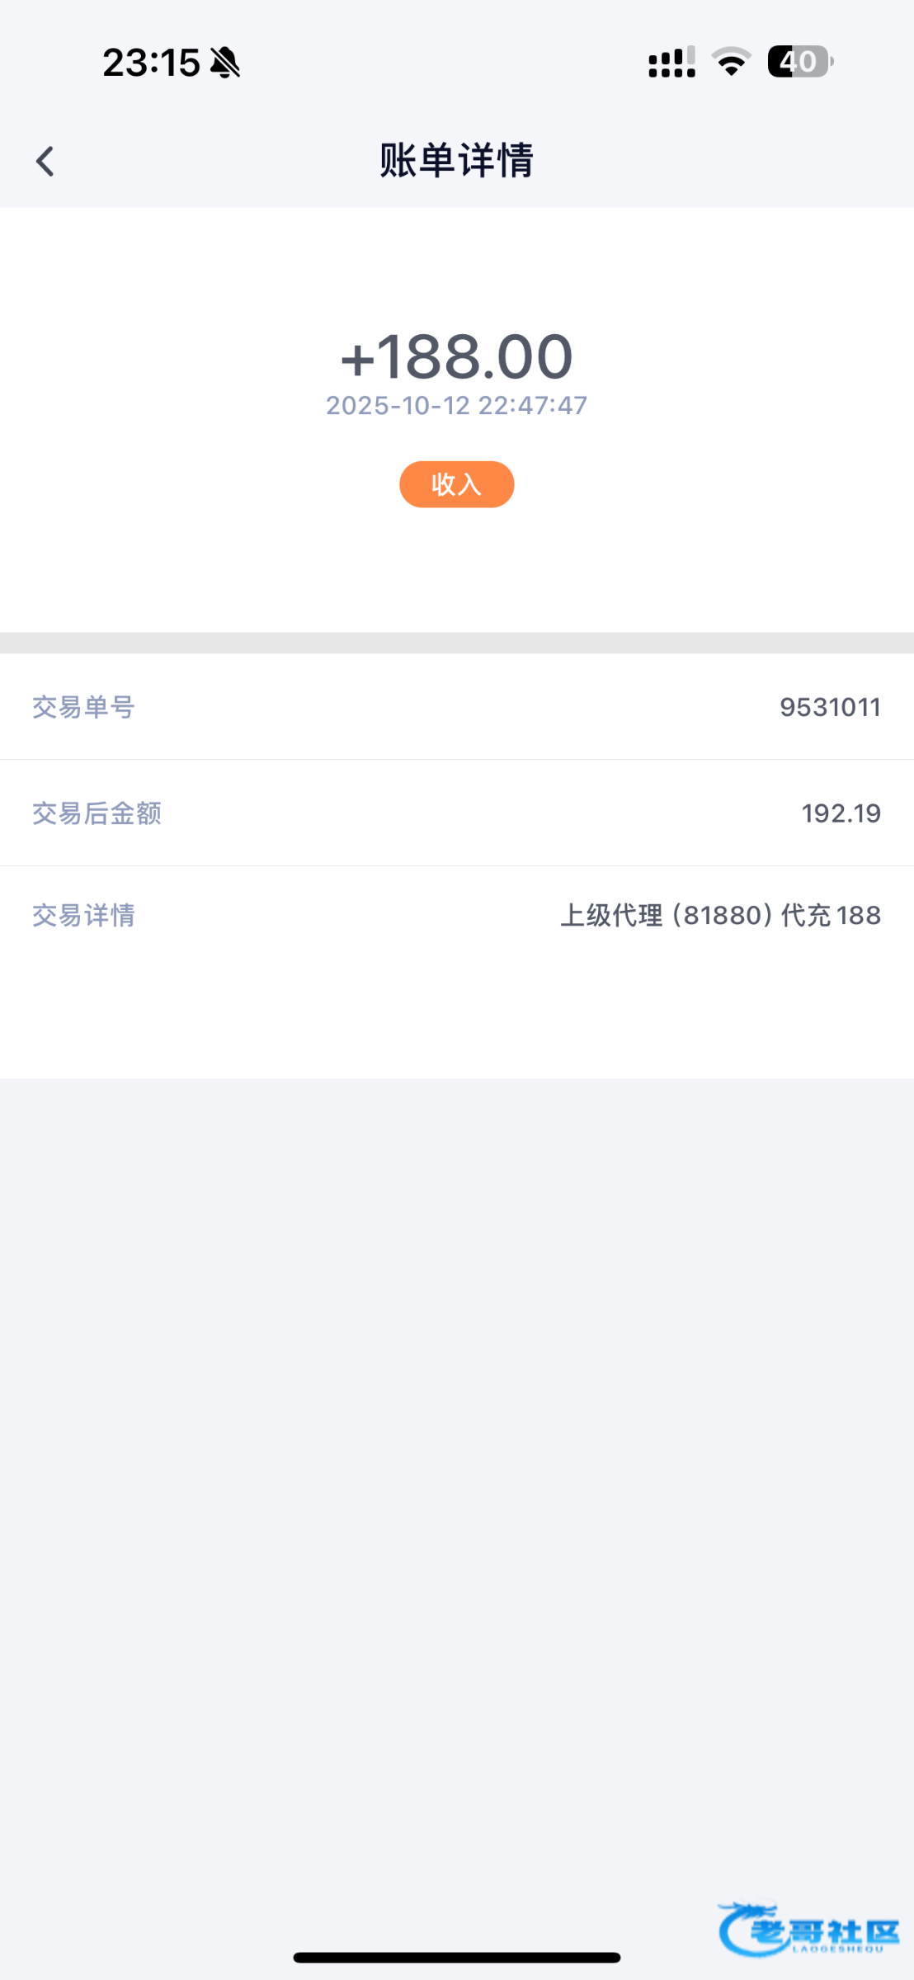
Task: Click the 账单详情 page title
Action: [x=456, y=160]
